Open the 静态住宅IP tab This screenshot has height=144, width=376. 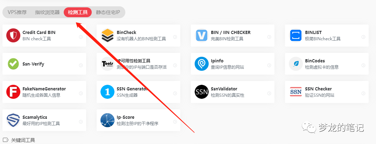[x=108, y=12]
